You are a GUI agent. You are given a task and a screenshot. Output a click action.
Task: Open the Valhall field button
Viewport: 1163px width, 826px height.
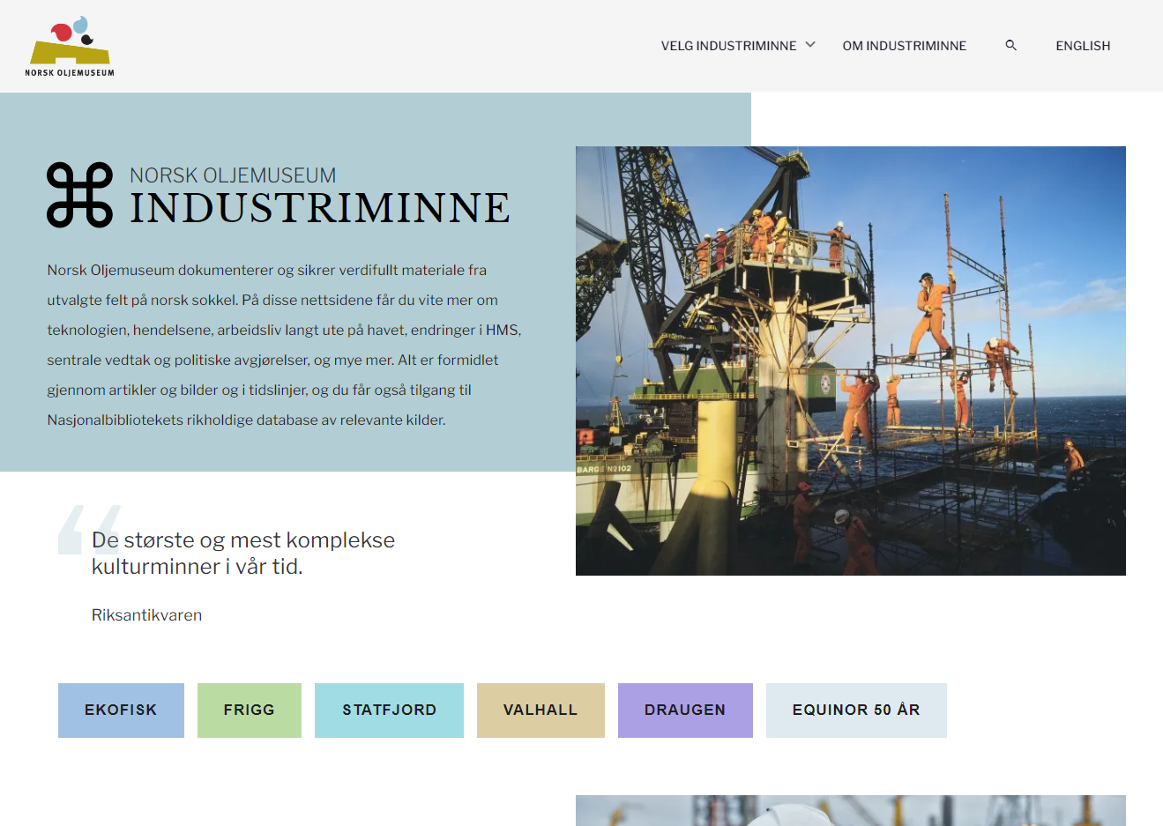(540, 711)
